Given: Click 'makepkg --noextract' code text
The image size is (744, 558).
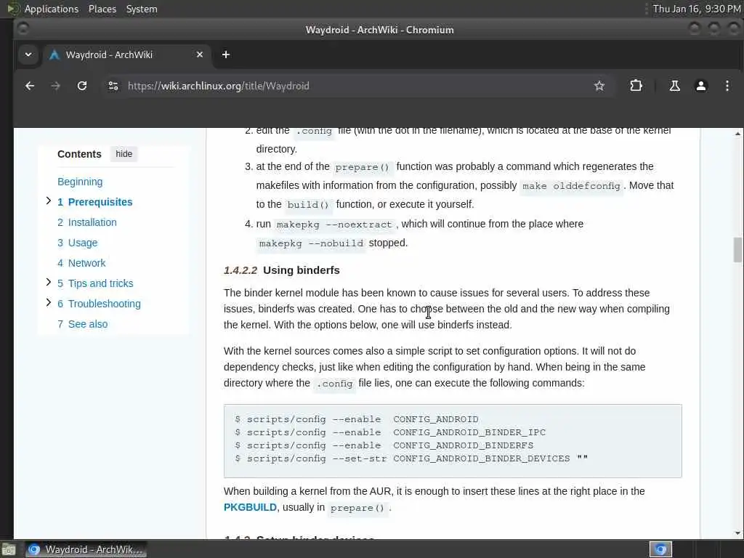Looking at the screenshot, I should pyautogui.click(x=334, y=225).
